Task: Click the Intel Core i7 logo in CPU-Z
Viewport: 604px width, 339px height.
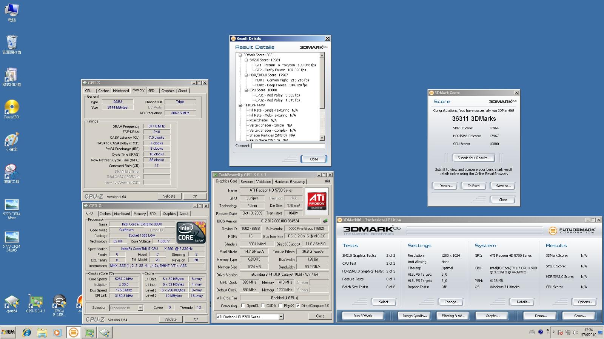Action: (x=191, y=233)
